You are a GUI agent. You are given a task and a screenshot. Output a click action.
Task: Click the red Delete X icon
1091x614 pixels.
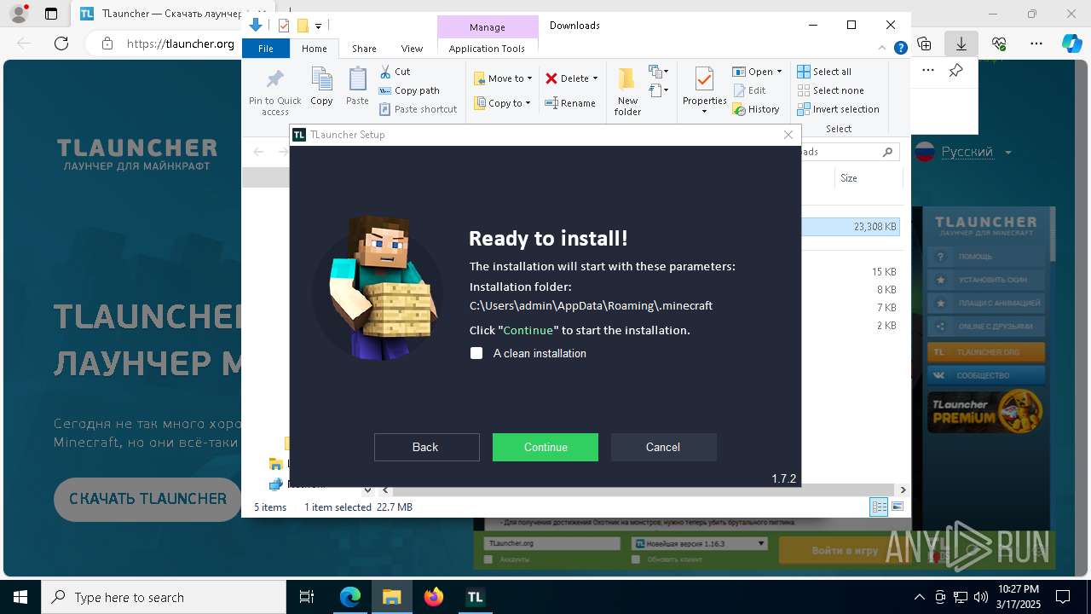coord(551,78)
